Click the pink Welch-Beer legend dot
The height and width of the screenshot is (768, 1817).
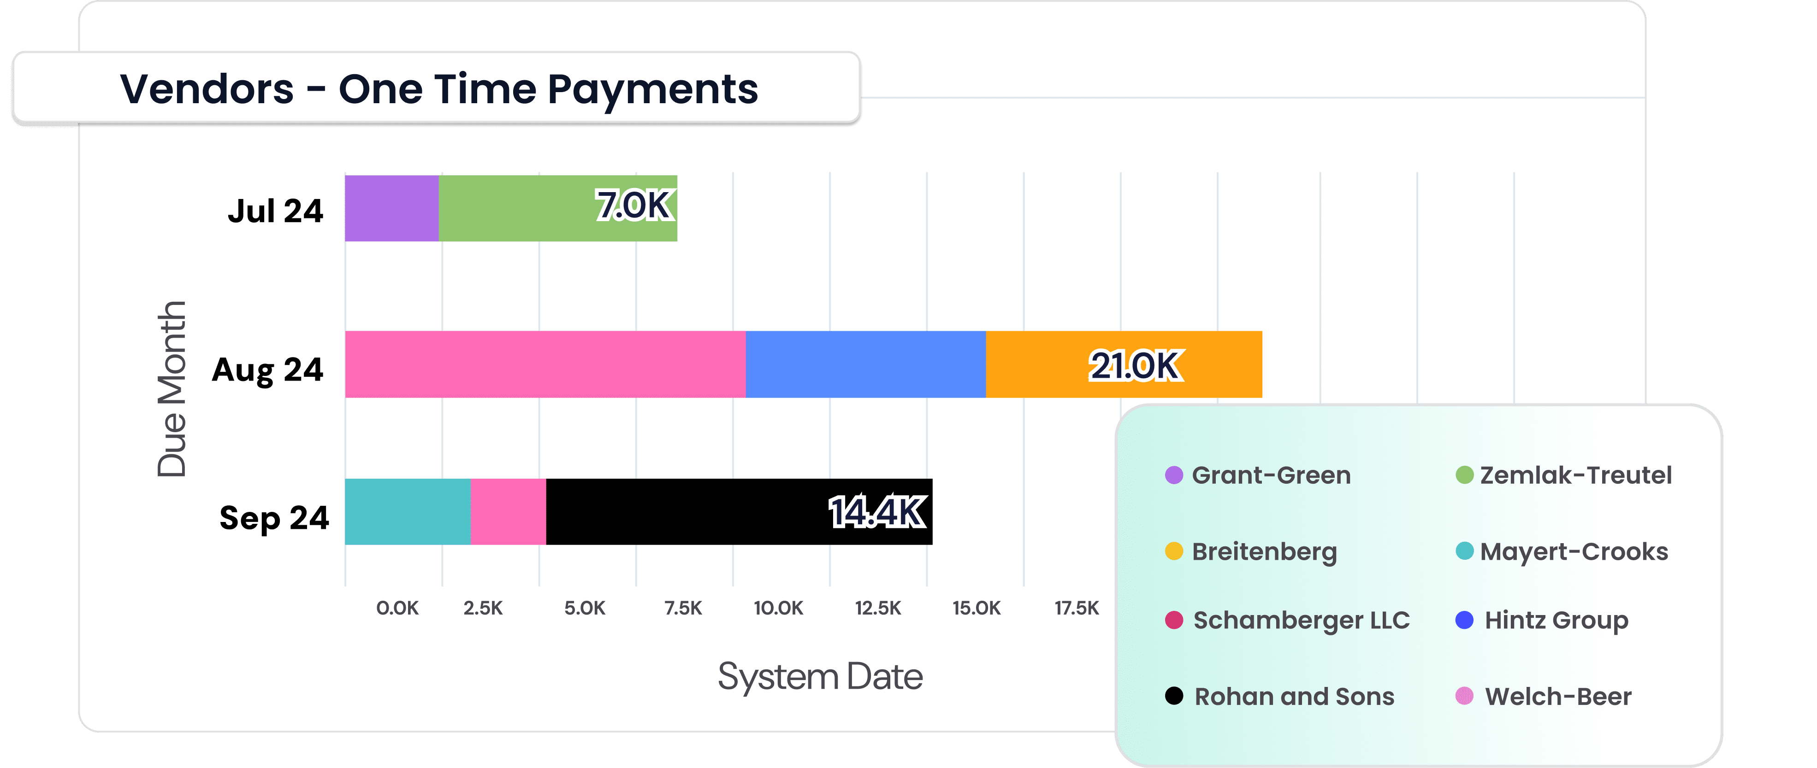1464,696
